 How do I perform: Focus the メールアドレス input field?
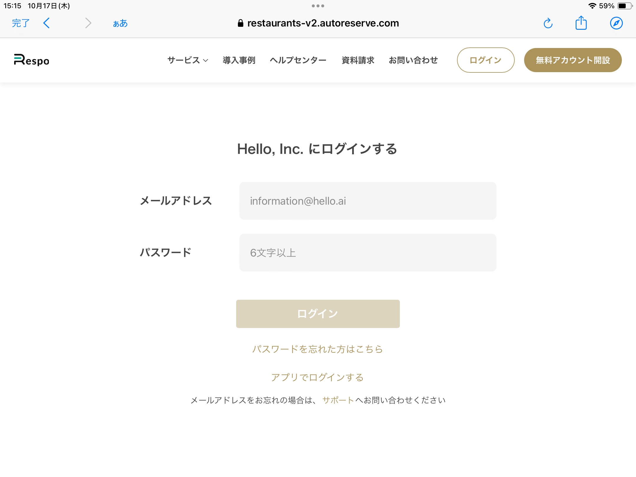tap(368, 201)
